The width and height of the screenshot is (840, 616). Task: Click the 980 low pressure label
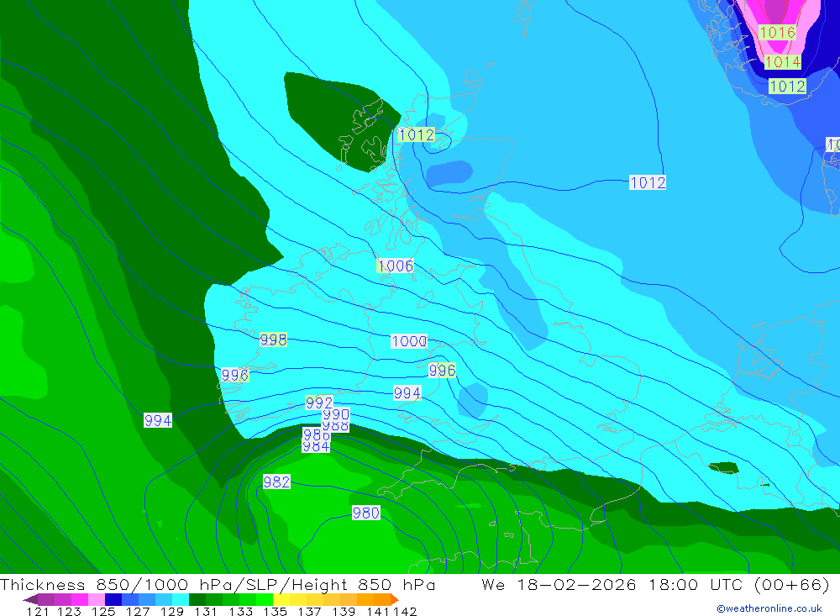tap(366, 513)
